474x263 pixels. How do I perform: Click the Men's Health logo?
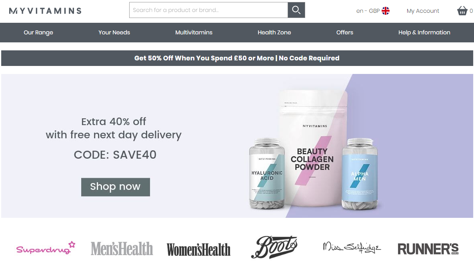pos(122,249)
